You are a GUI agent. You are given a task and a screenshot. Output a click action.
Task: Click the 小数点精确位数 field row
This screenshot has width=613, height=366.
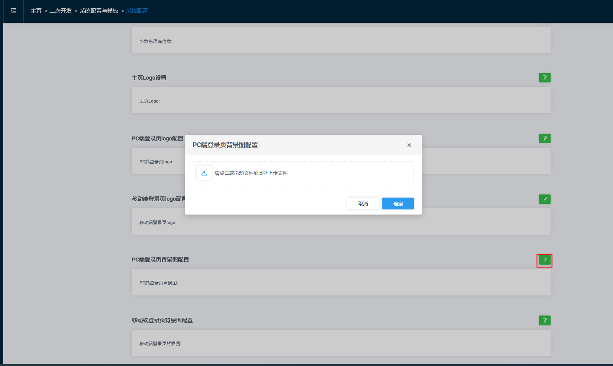click(x=341, y=41)
